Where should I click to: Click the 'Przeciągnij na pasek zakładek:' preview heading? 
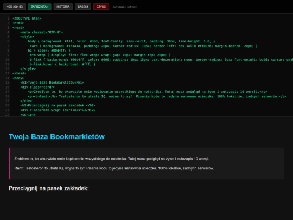(x=49, y=188)
